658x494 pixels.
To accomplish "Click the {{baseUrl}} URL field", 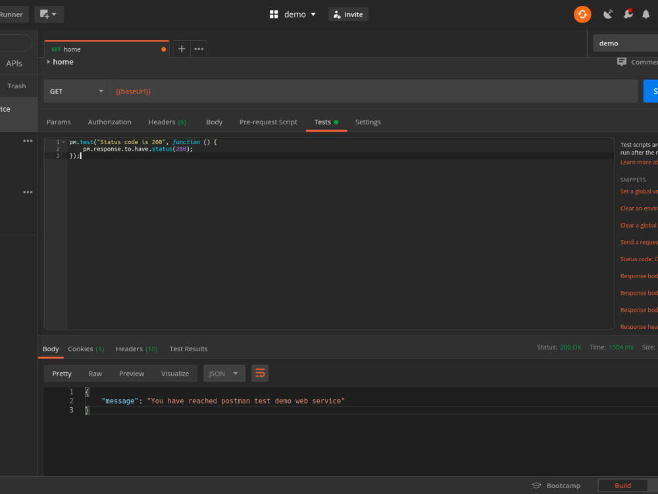I will coord(374,91).
